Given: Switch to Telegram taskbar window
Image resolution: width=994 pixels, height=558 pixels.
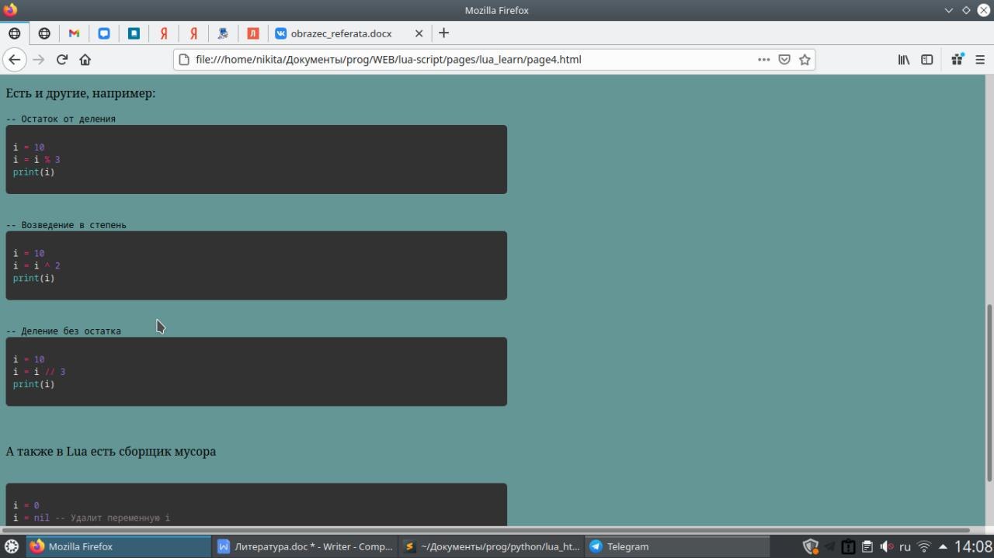Looking at the screenshot, I should tap(677, 546).
